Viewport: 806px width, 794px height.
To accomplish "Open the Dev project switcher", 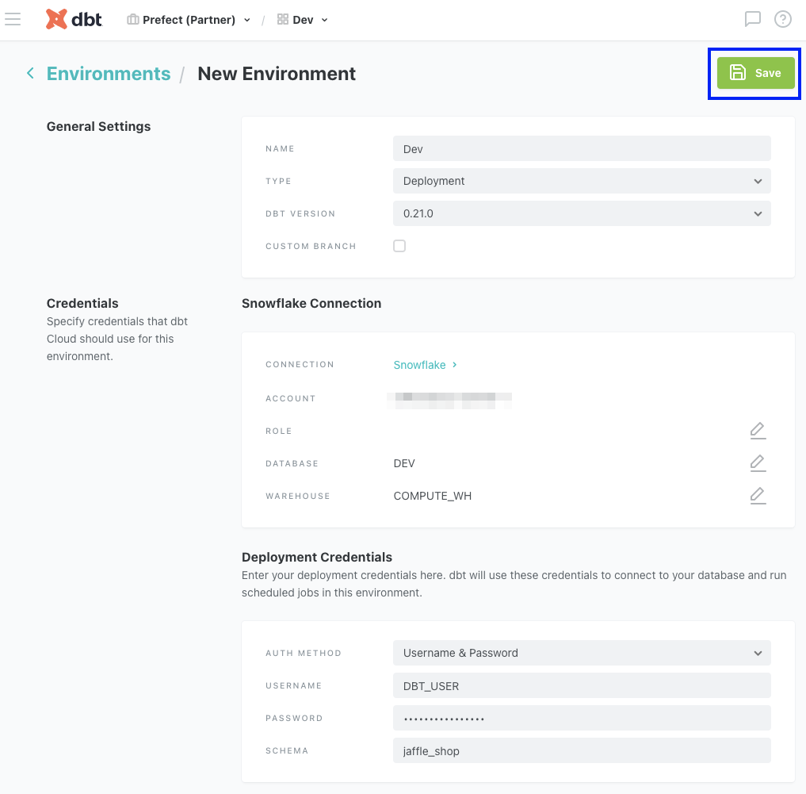I will (x=302, y=20).
